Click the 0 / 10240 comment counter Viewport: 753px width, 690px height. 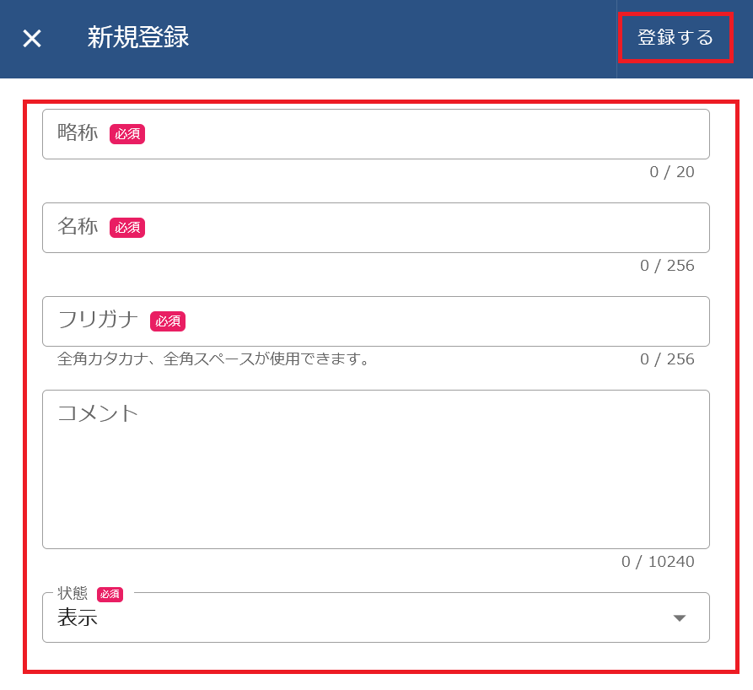coord(658,562)
